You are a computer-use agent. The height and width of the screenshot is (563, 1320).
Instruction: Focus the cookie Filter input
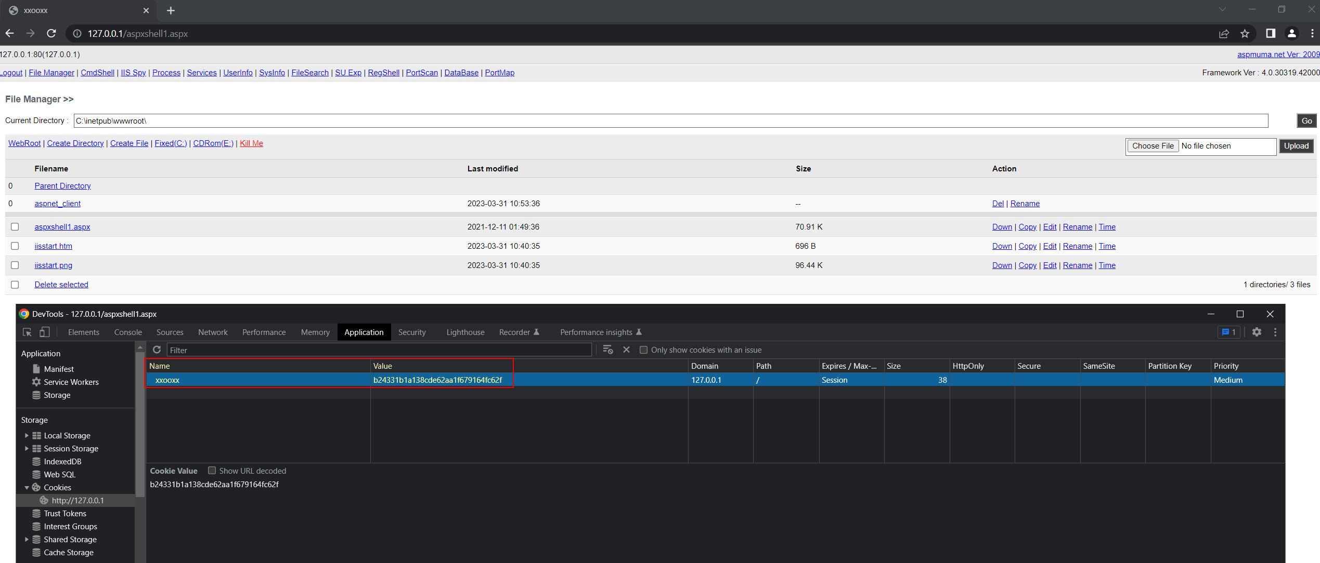click(x=379, y=350)
